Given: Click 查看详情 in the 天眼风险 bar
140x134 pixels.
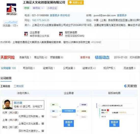Looking at the screenshot, I should tap(85, 57).
